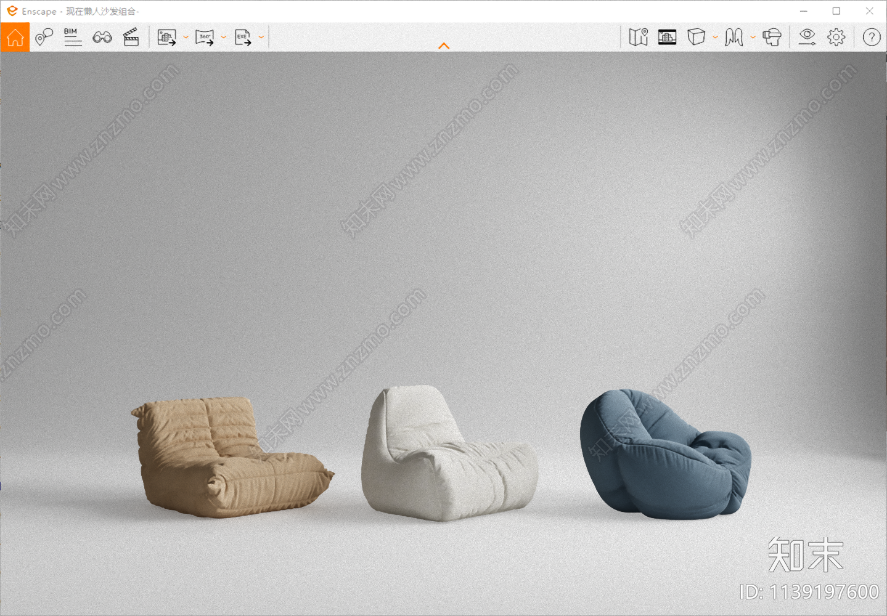Image resolution: width=887 pixels, height=616 pixels.
Task: Open General Settings gear icon
Action: click(x=836, y=37)
